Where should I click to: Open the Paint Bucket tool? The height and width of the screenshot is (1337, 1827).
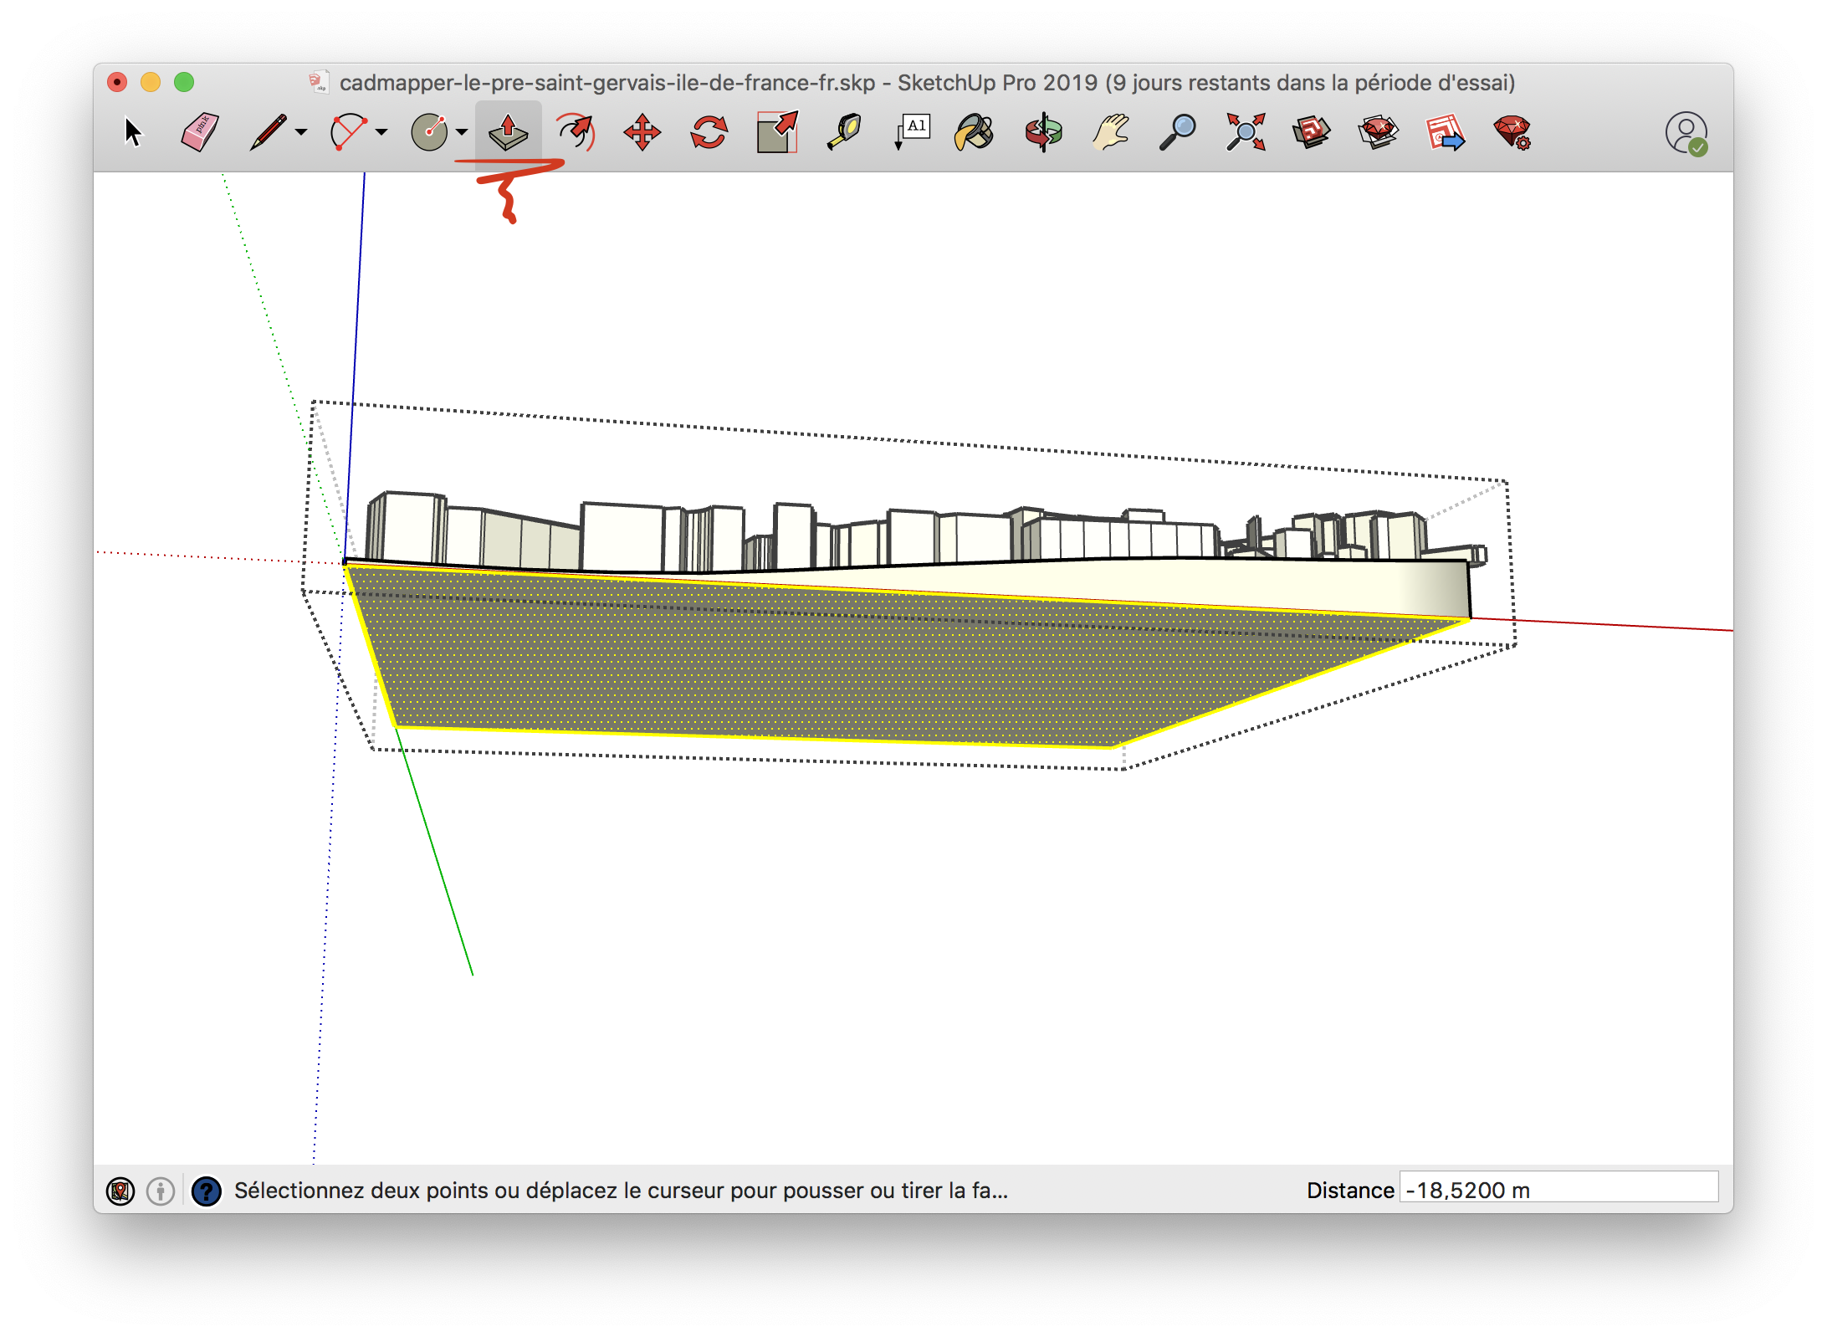[975, 132]
